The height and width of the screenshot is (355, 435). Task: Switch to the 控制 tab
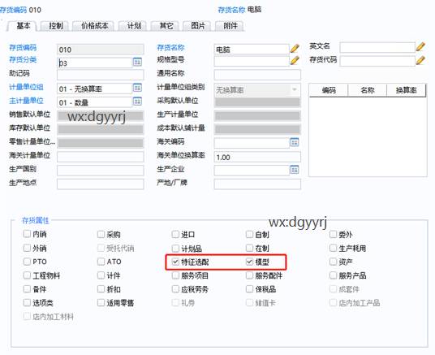56,26
